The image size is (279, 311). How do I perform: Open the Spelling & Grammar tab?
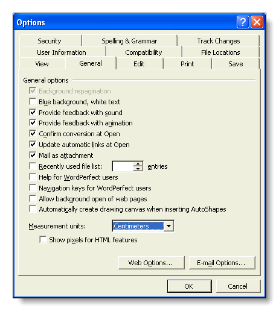(x=129, y=41)
